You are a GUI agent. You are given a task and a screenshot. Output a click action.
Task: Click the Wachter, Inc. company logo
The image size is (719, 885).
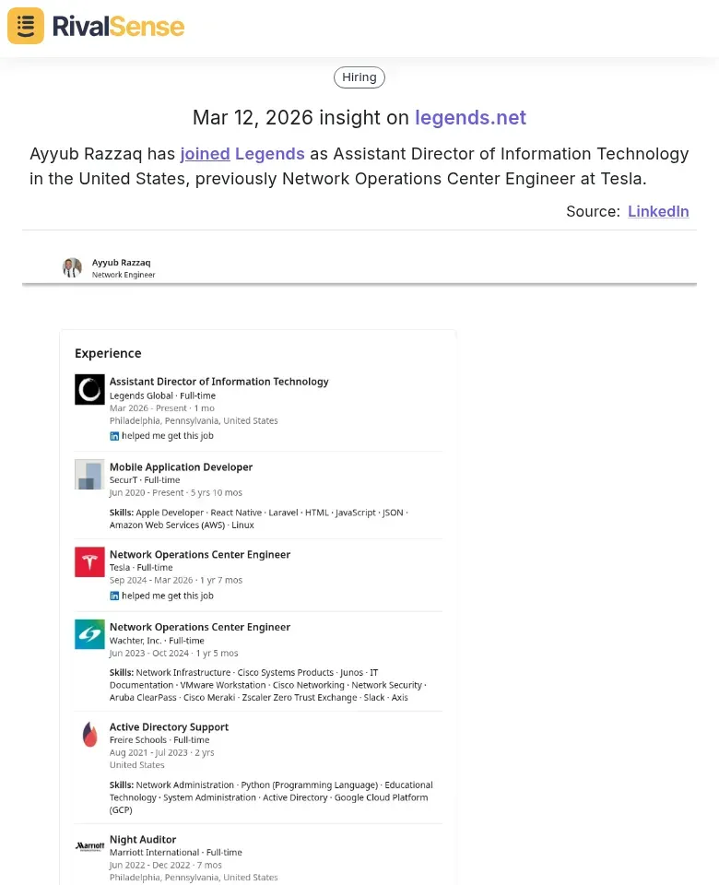[x=89, y=634]
